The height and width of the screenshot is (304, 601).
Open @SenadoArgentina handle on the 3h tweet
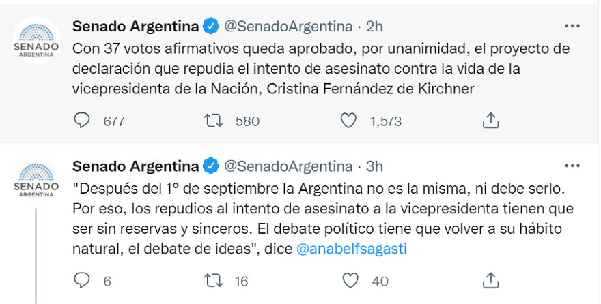pyautogui.click(x=288, y=166)
